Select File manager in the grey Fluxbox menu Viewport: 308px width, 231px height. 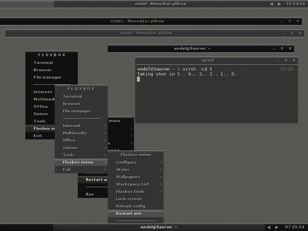tap(81, 111)
